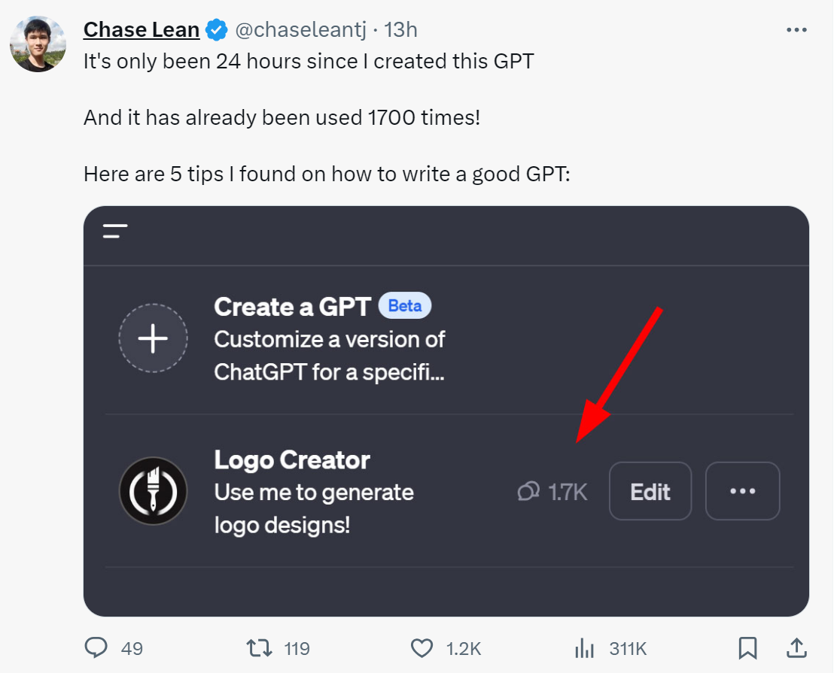Open the hamburger menu in the embedded image

[115, 231]
